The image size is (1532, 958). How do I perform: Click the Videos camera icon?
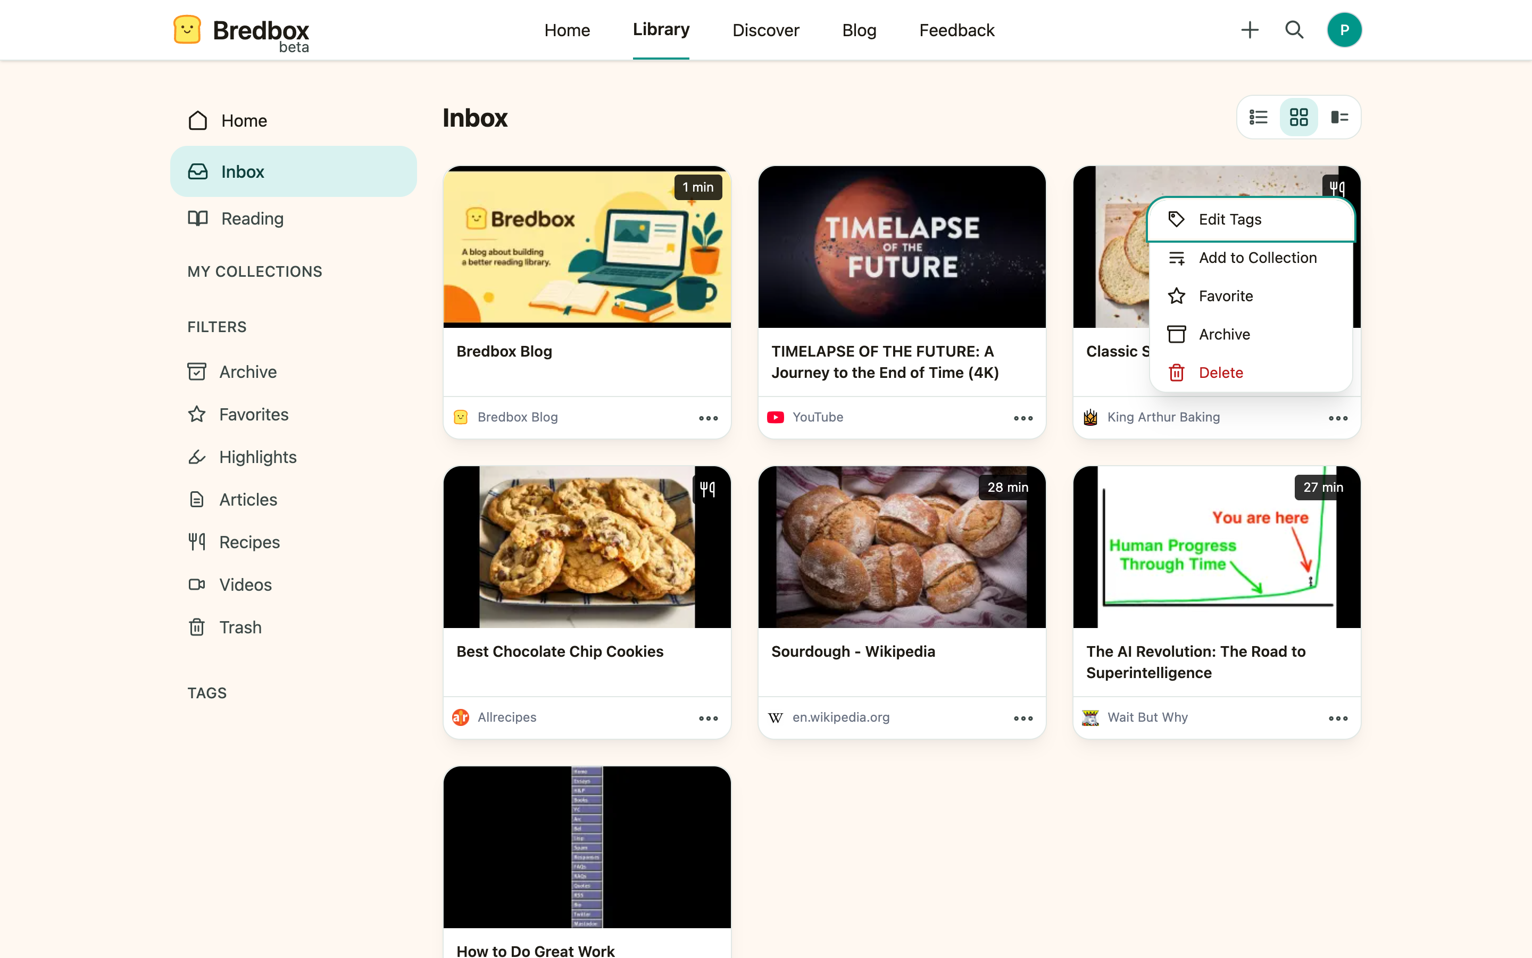click(x=197, y=584)
